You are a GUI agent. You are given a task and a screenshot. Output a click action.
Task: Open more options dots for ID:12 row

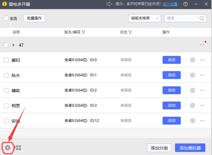click(202, 121)
